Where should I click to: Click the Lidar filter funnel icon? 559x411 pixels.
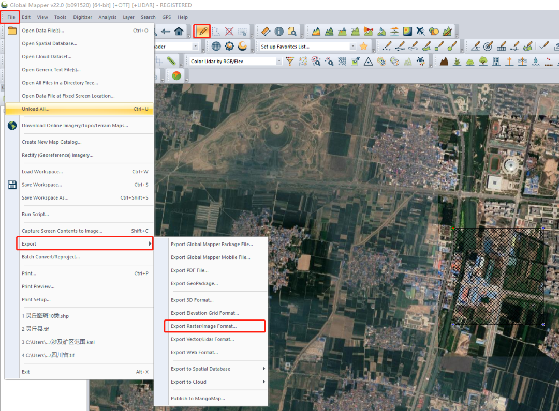[x=290, y=62]
